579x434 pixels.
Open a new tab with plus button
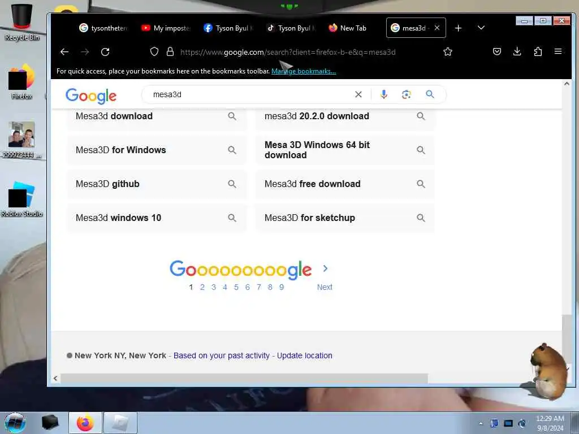[x=458, y=28]
